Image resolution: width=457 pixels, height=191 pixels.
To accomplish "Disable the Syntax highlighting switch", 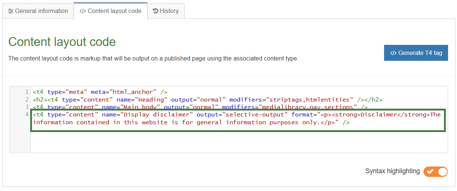I will (435, 171).
